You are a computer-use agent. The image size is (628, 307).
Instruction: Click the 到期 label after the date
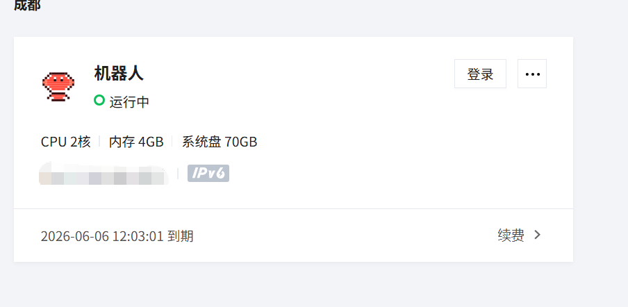click(x=180, y=236)
